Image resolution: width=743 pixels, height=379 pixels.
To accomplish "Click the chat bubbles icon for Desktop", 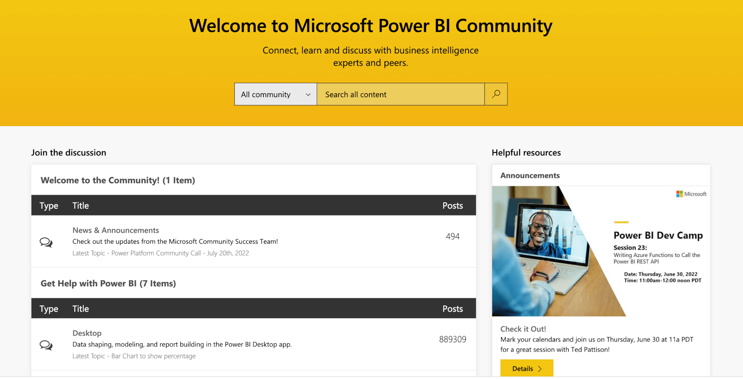I will (x=46, y=345).
